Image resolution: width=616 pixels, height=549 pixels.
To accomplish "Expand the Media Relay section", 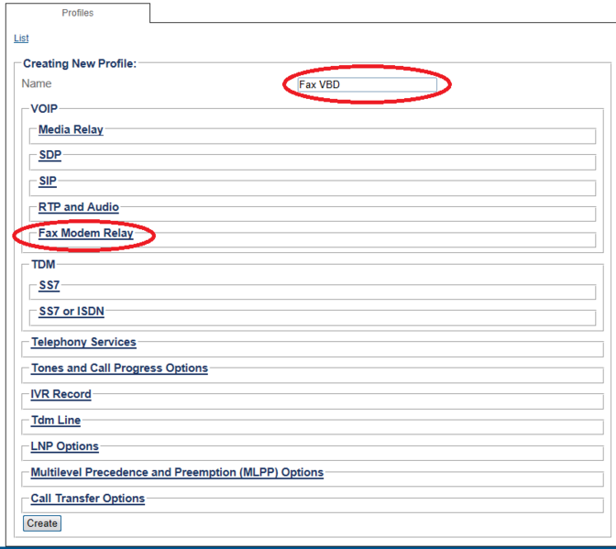I will 71,130.
